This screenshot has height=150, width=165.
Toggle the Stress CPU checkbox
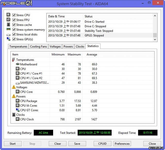tap(14, 15)
